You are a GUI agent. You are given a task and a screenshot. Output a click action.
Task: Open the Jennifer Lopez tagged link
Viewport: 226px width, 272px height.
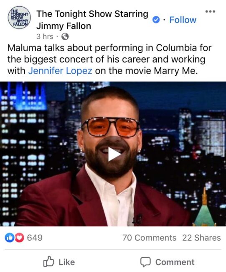[x=60, y=71]
